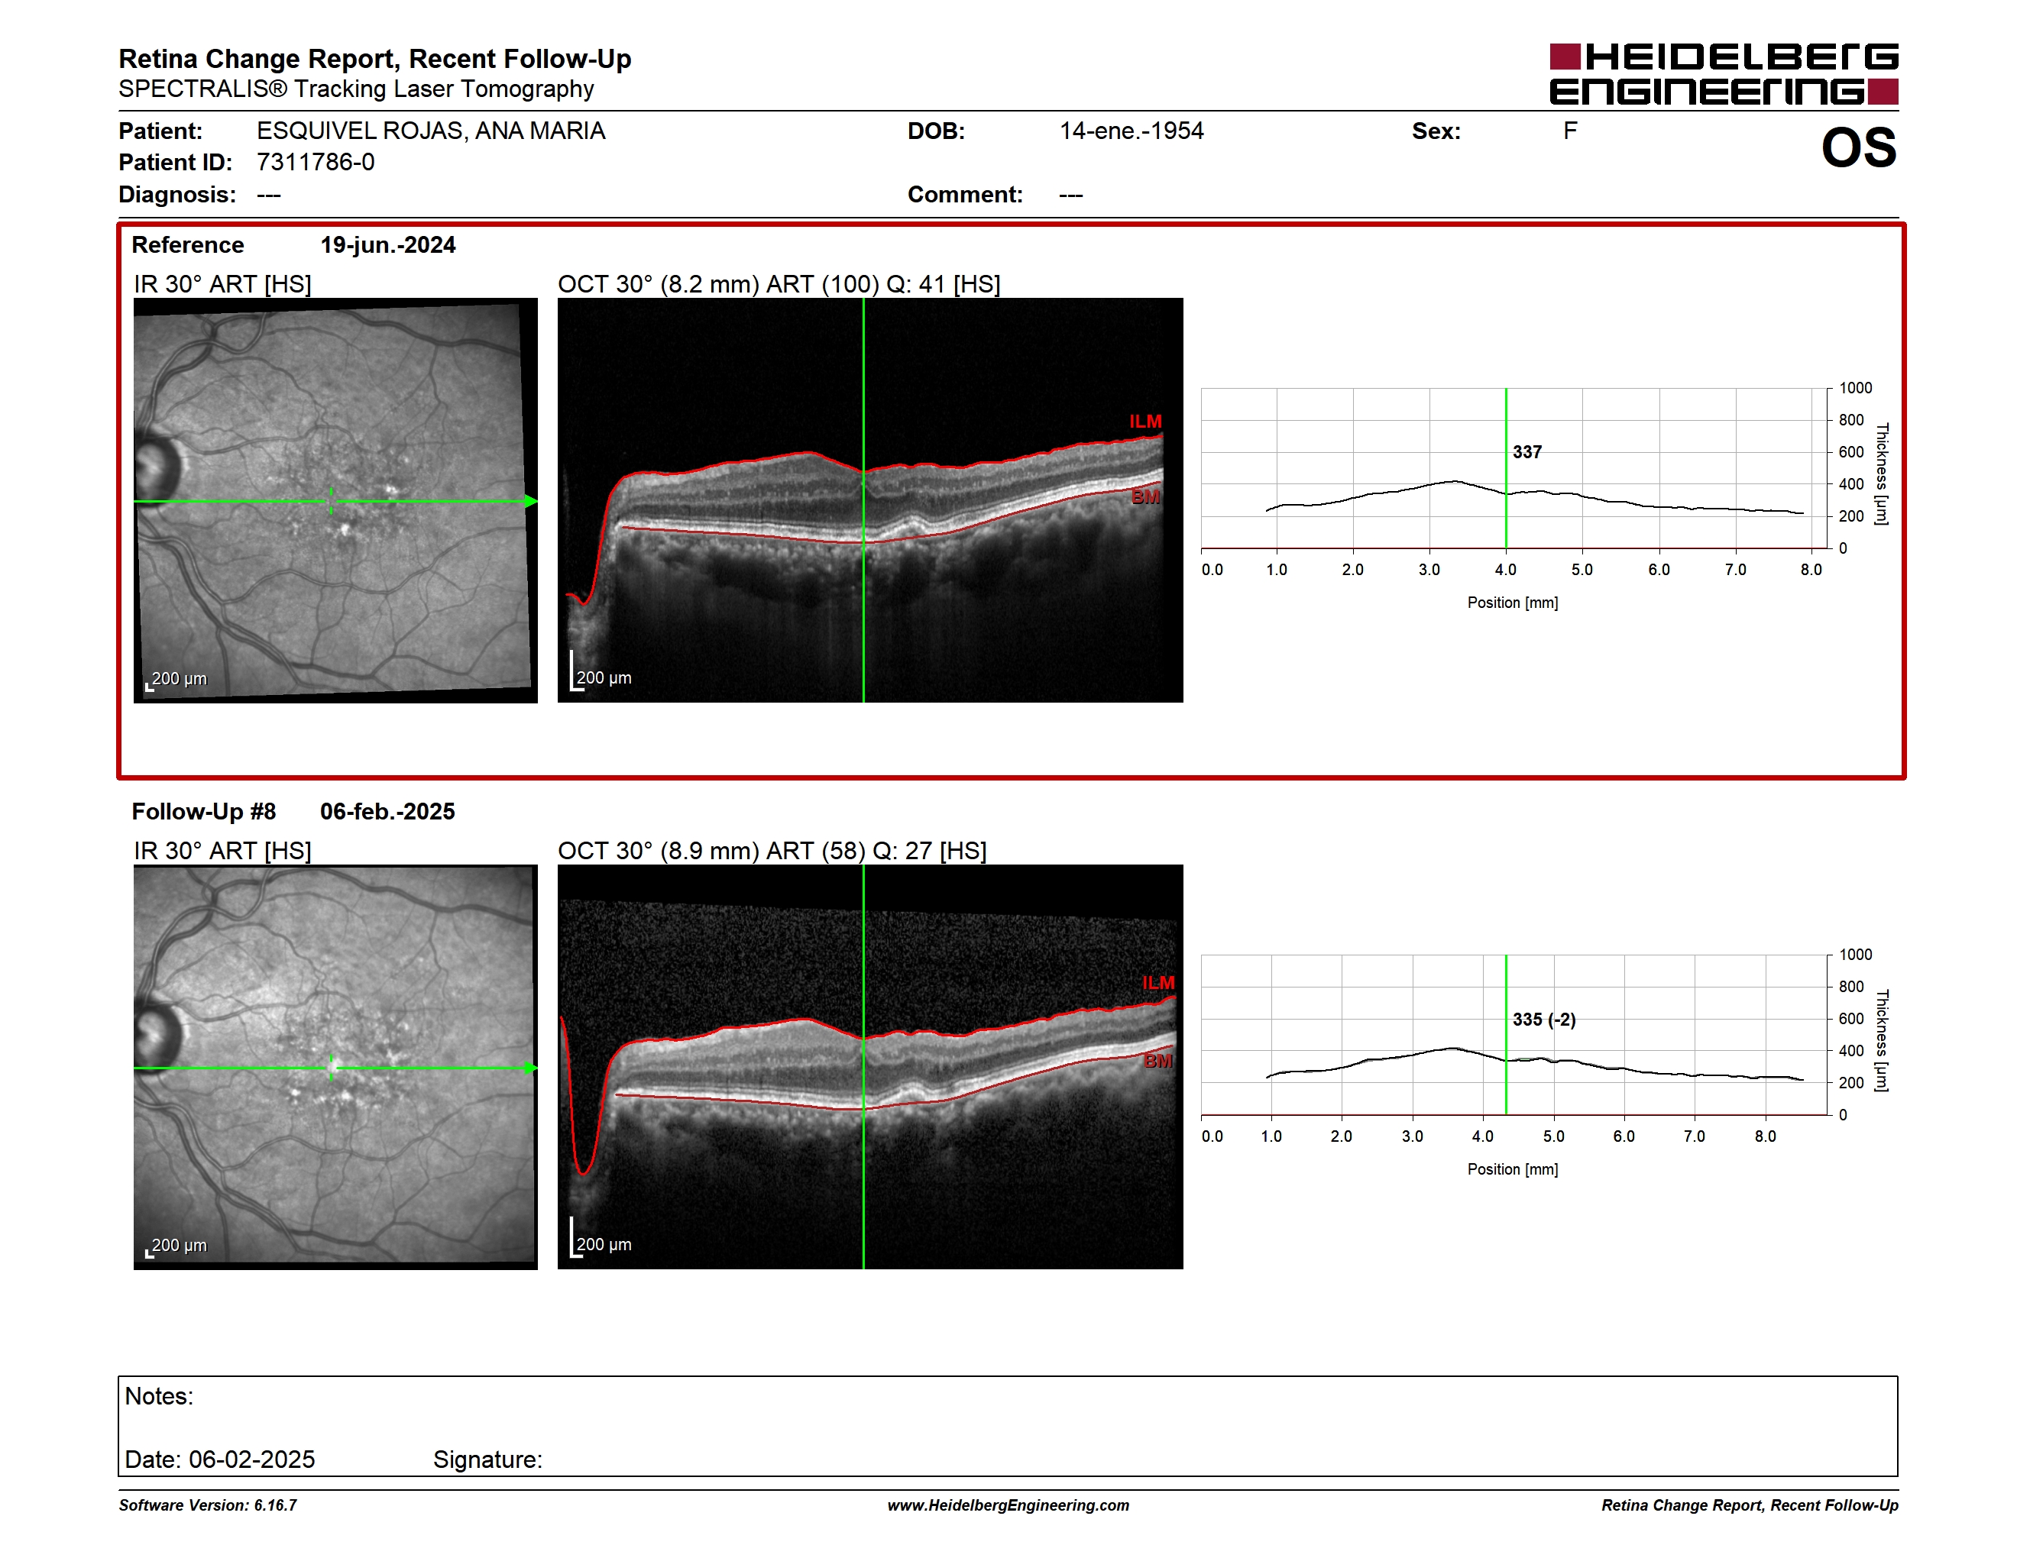This screenshot has width=2017, height=1558.
Task: Click the Follow-Up #8 heading
Action: tap(204, 811)
